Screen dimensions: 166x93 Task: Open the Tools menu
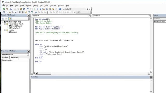[x=46, y=6]
